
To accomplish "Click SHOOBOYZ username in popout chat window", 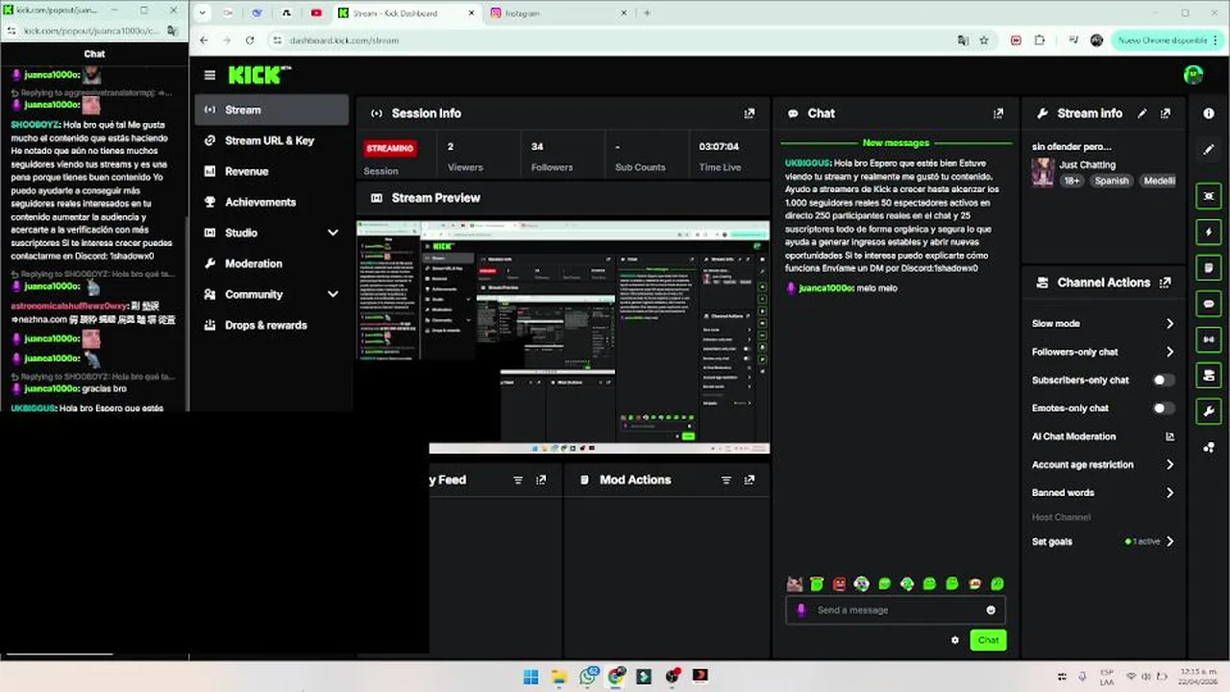I will 35,125.
